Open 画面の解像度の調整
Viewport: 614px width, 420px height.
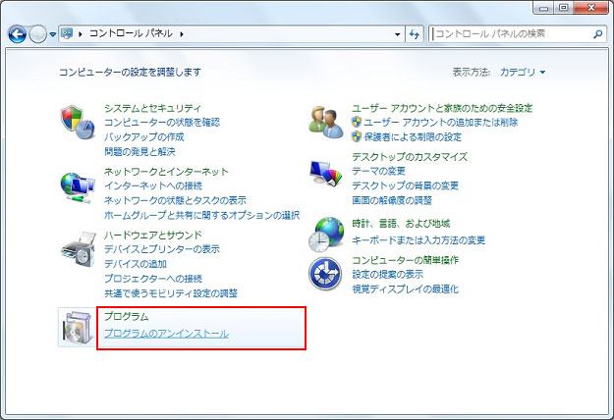[392, 200]
